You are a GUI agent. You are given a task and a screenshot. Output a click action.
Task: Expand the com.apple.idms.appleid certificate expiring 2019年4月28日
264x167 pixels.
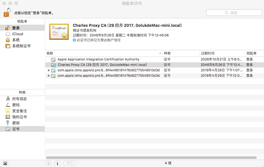[x=49, y=70]
